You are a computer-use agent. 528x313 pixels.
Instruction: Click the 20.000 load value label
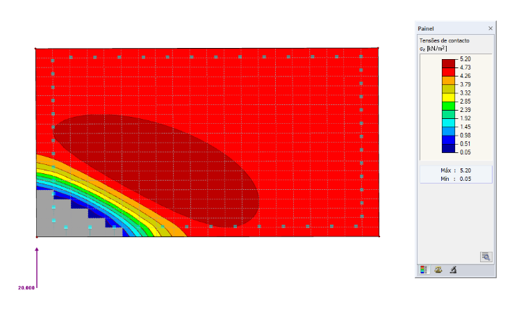[x=26, y=288]
